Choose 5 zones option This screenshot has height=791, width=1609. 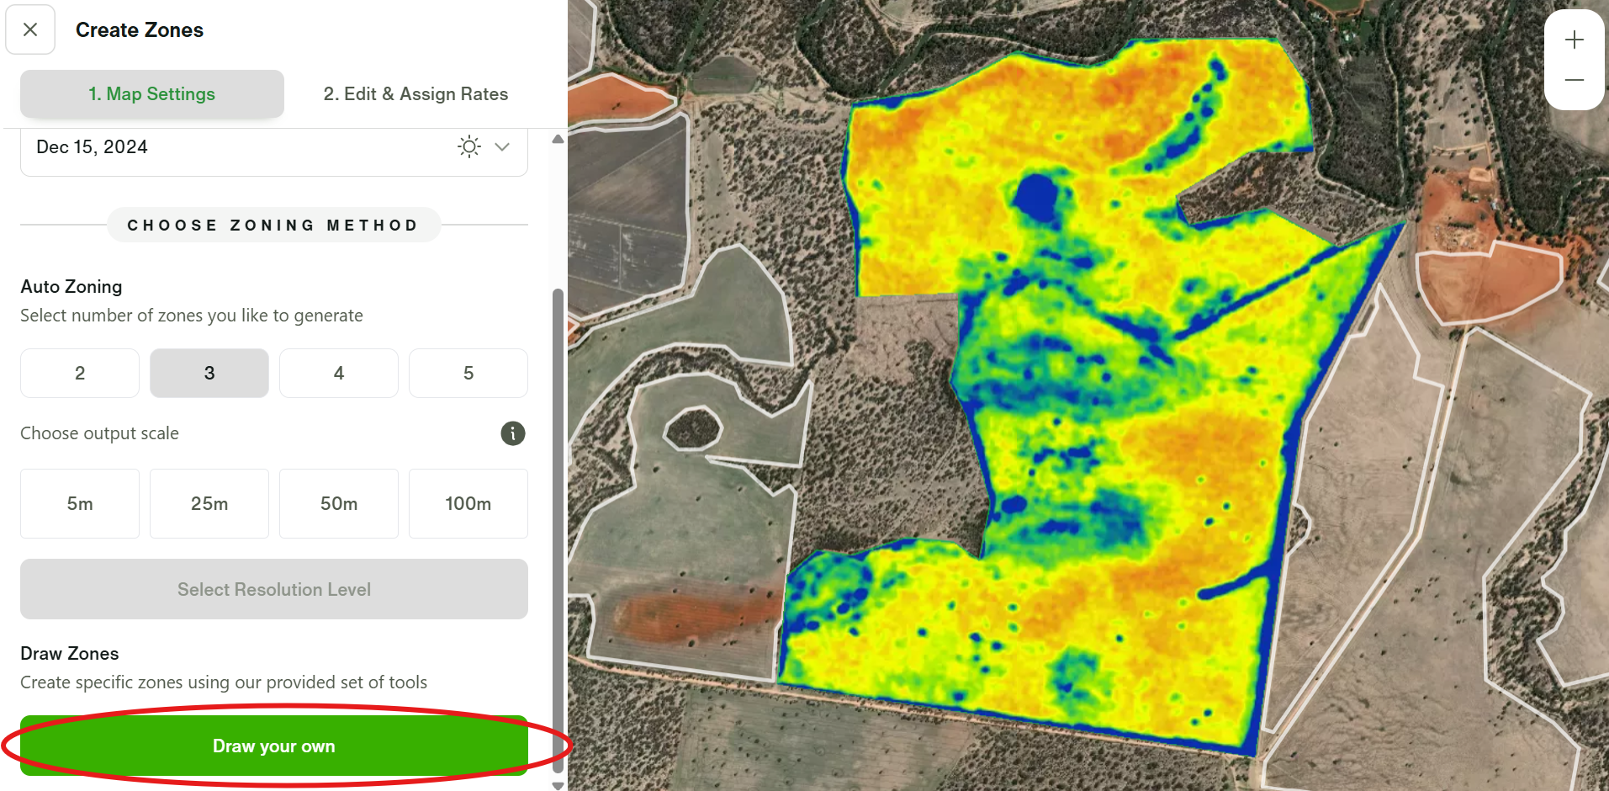pyautogui.click(x=468, y=373)
